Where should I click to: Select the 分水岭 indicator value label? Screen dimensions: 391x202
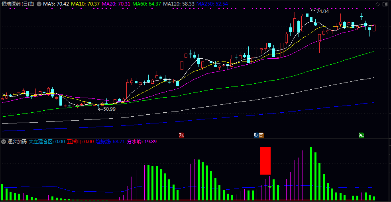pyautogui.click(x=142, y=142)
